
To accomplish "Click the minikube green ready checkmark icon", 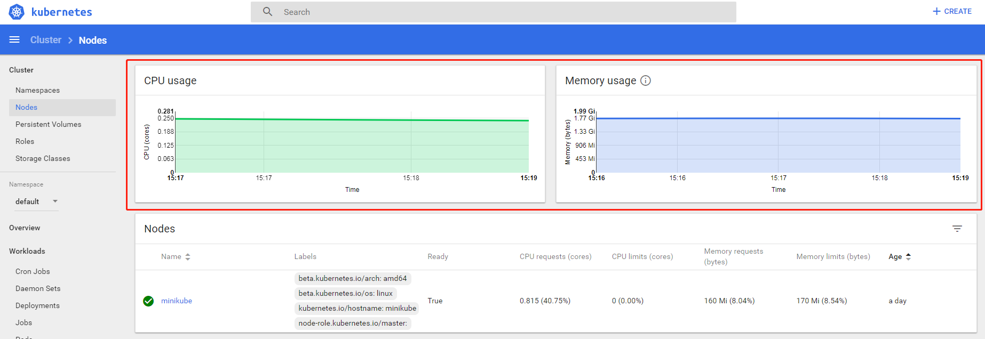I will click(148, 301).
